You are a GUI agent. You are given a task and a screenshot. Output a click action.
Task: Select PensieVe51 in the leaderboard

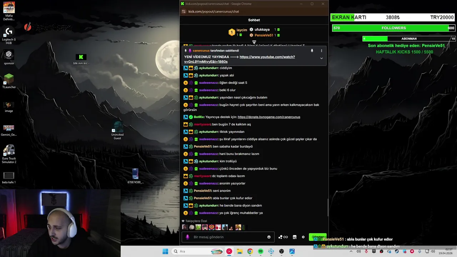point(264,35)
